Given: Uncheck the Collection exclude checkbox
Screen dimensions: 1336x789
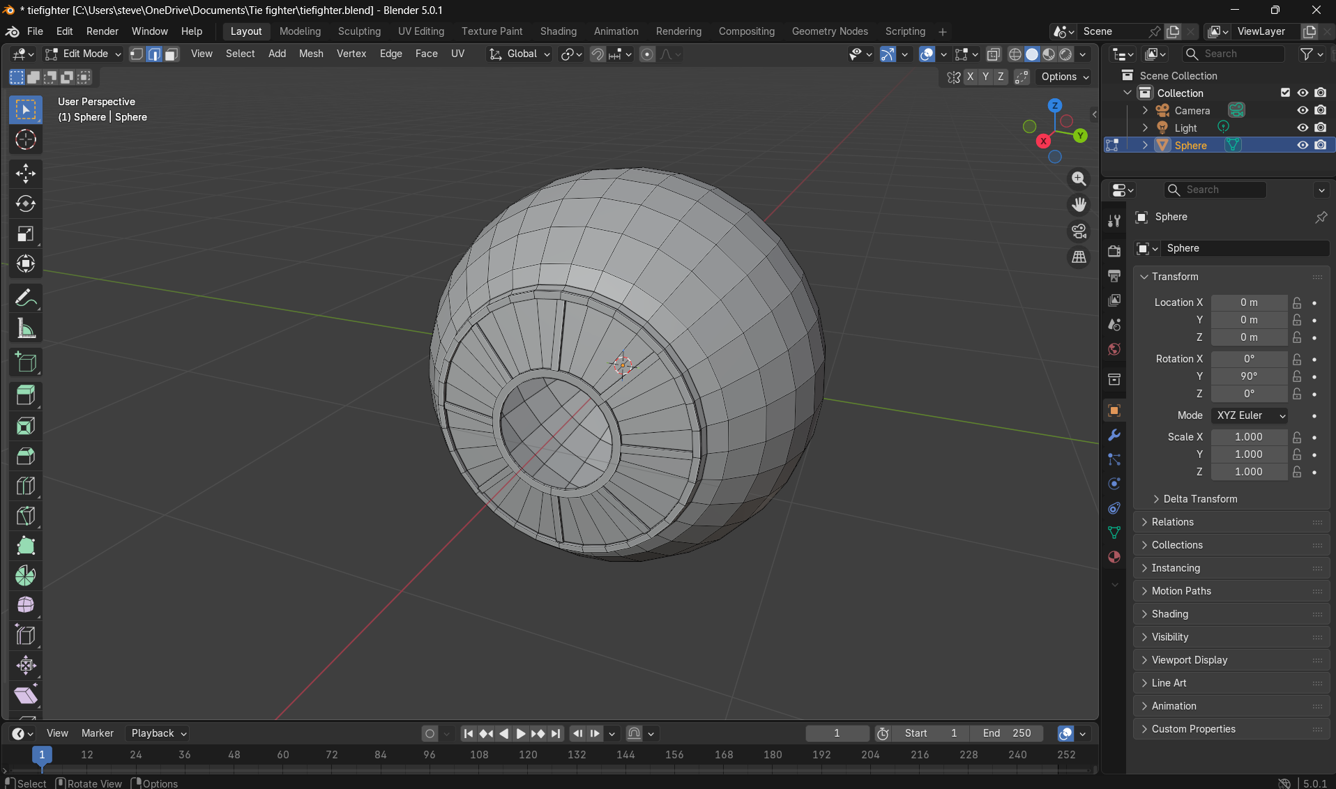Looking at the screenshot, I should coord(1285,93).
